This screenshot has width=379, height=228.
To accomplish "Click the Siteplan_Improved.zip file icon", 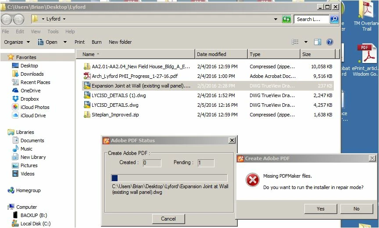I will (x=87, y=115).
